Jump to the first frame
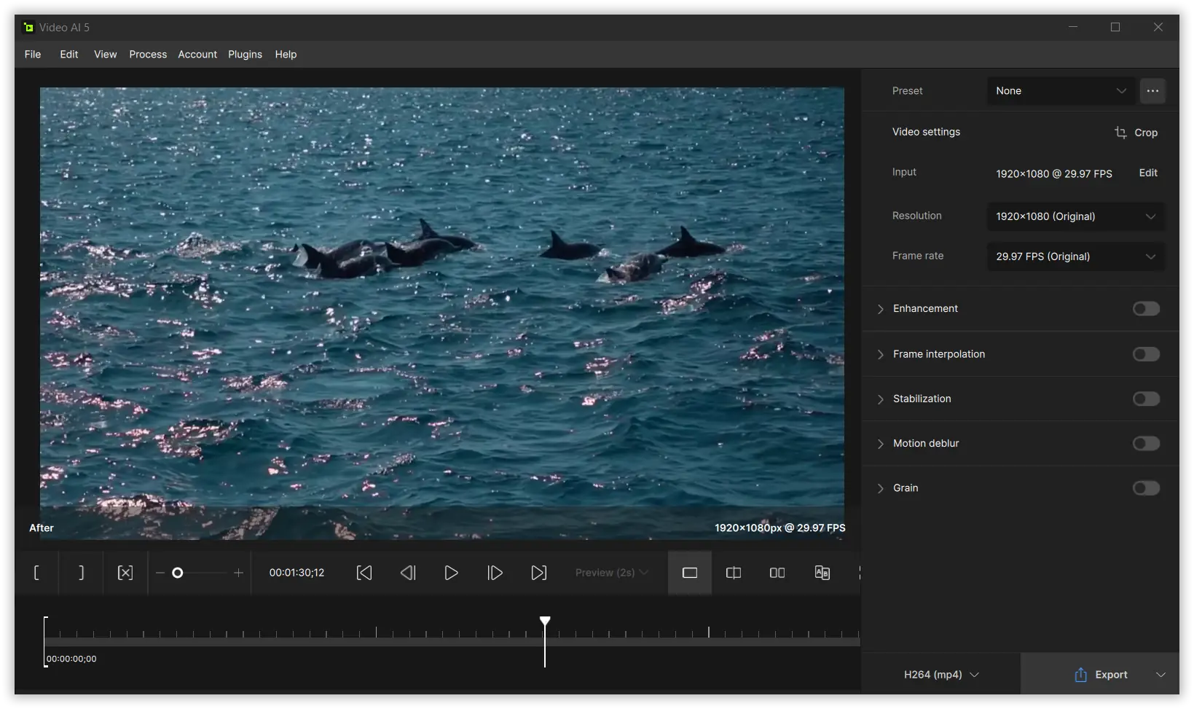 click(364, 573)
